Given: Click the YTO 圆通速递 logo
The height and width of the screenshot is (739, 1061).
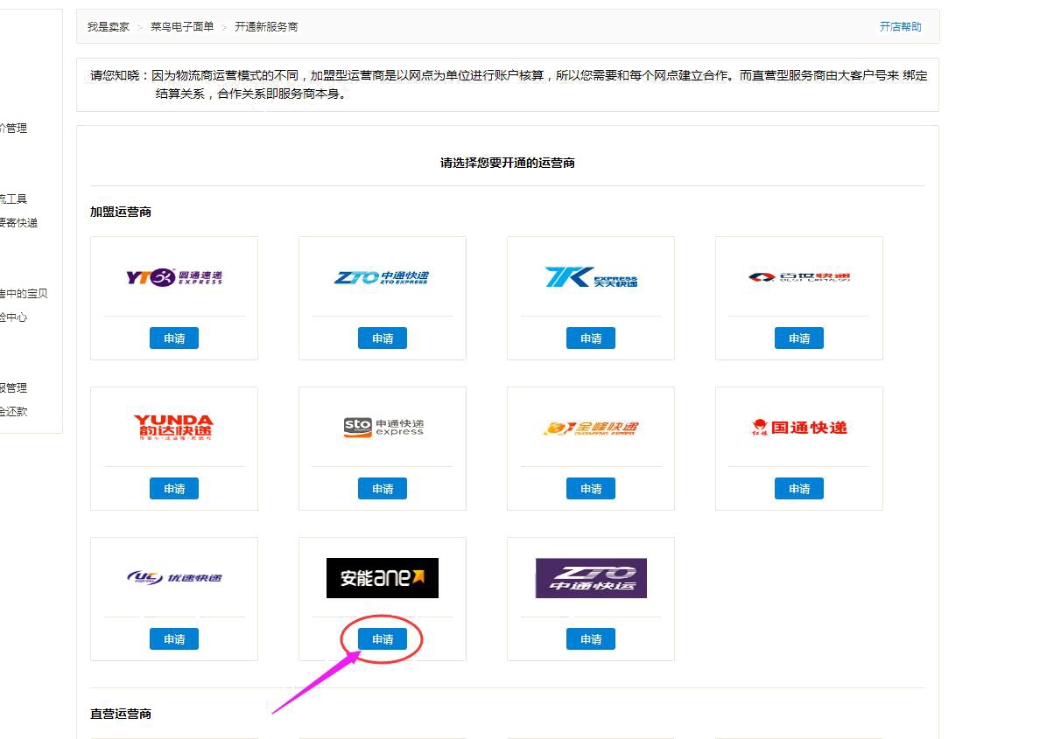Looking at the screenshot, I should [x=174, y=277].
